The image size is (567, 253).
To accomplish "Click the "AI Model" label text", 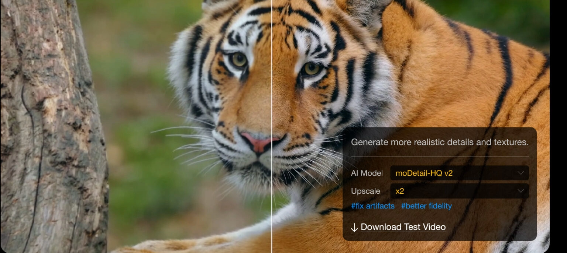I will 367,173.
